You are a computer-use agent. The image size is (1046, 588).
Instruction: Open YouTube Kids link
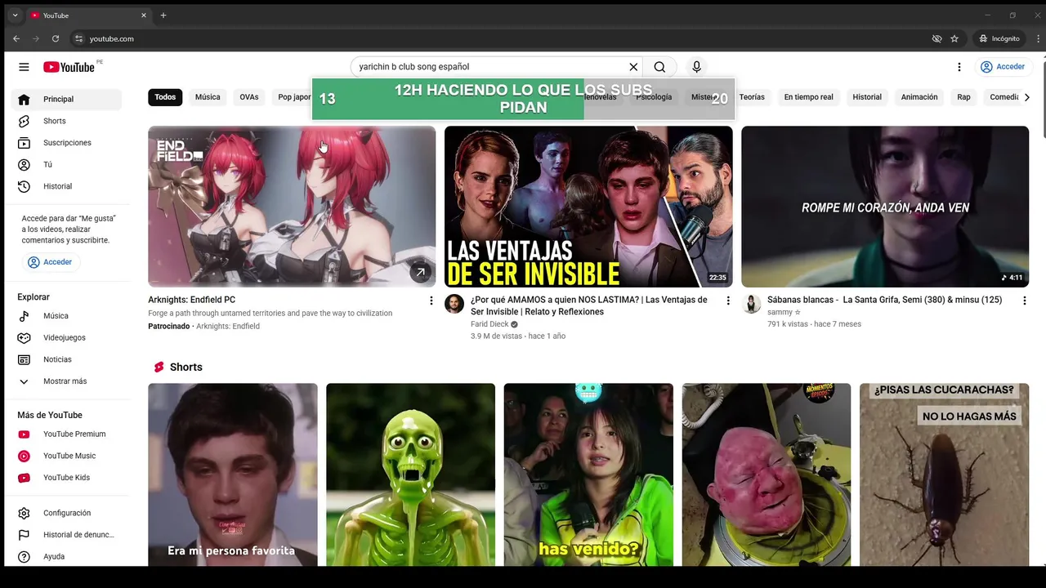click(x=66, y=478)
